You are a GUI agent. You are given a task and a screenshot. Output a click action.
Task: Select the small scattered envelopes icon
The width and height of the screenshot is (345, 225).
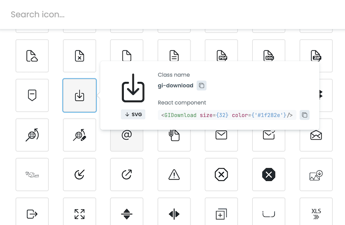click(x=32, y=175)
